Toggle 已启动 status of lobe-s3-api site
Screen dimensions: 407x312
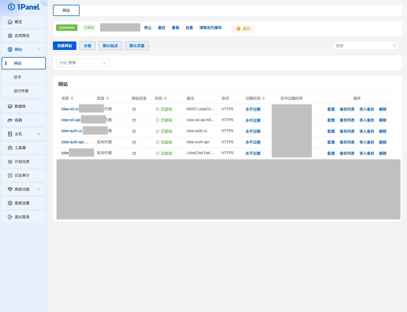(x=164, y=120)
